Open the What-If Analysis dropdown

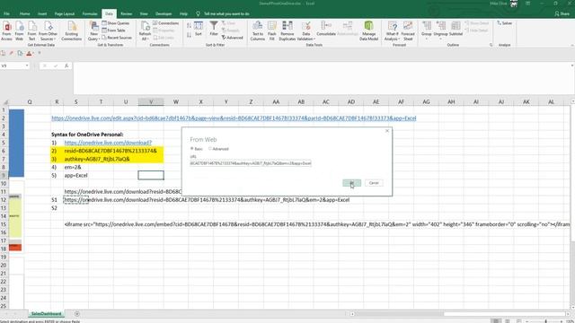[x=392, y=31]
